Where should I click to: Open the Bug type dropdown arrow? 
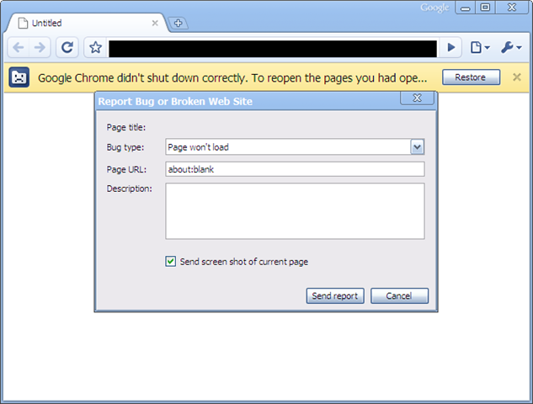click(417, 146)
